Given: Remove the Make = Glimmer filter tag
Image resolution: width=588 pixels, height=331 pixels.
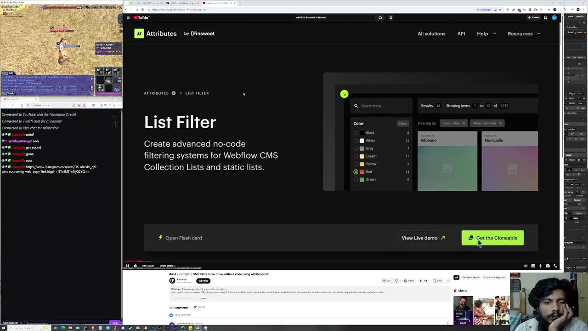Looking at the screenshot, I should (500, 123).
